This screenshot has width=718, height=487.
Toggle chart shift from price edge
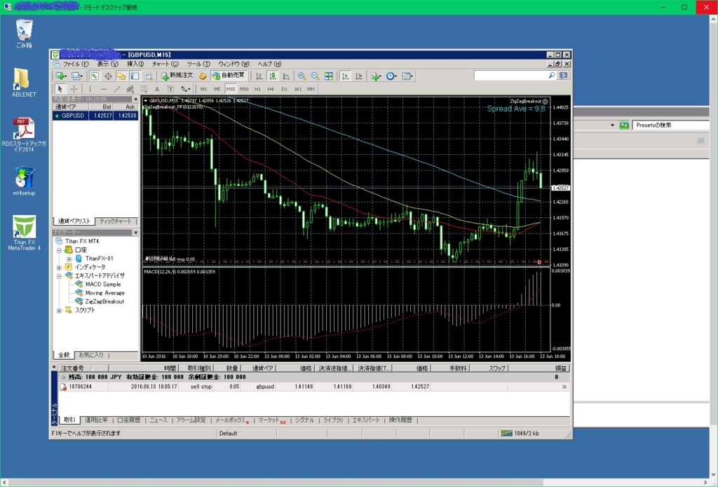pos(359,76)
